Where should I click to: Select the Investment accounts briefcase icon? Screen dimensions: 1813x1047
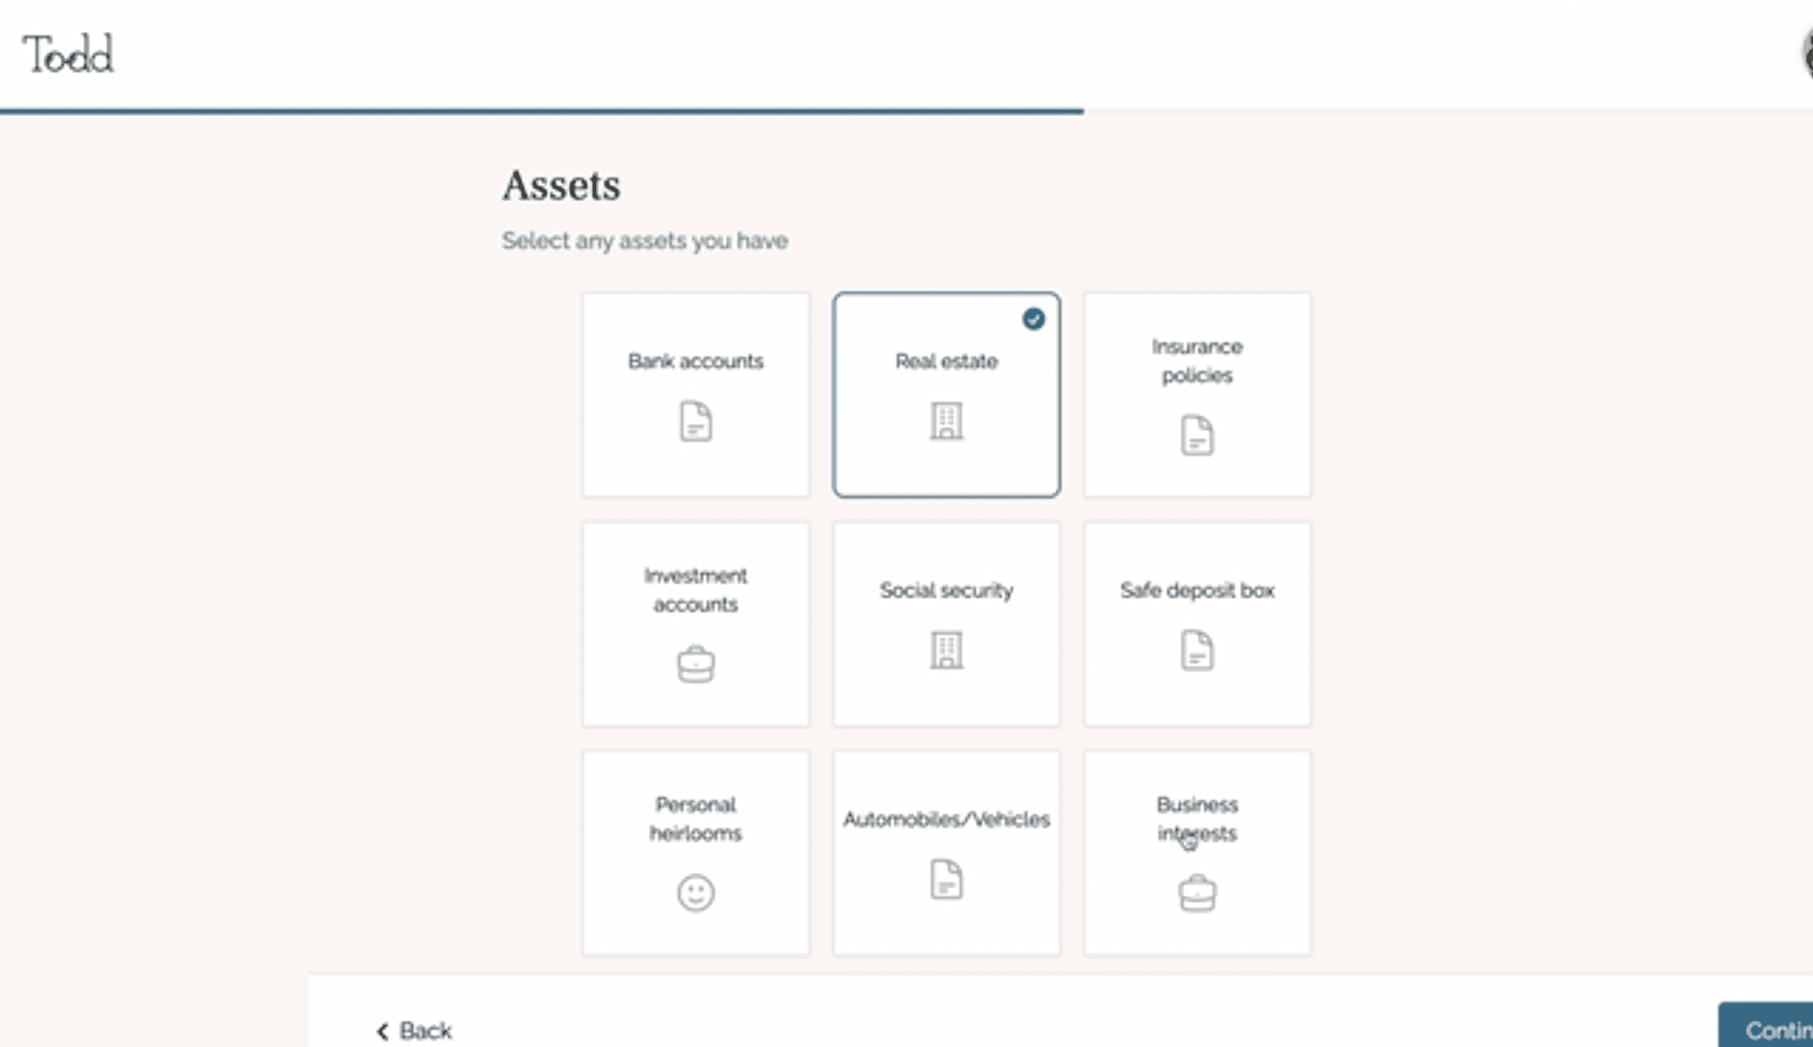694,663
